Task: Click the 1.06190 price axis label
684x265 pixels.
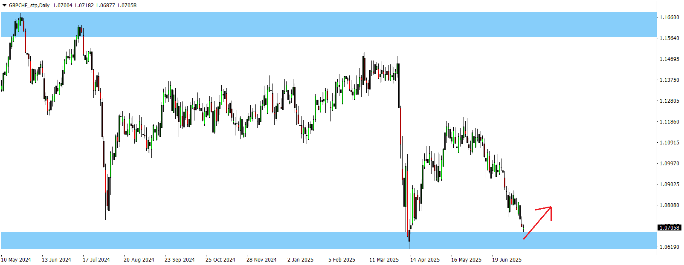Action: coord(670,247)
